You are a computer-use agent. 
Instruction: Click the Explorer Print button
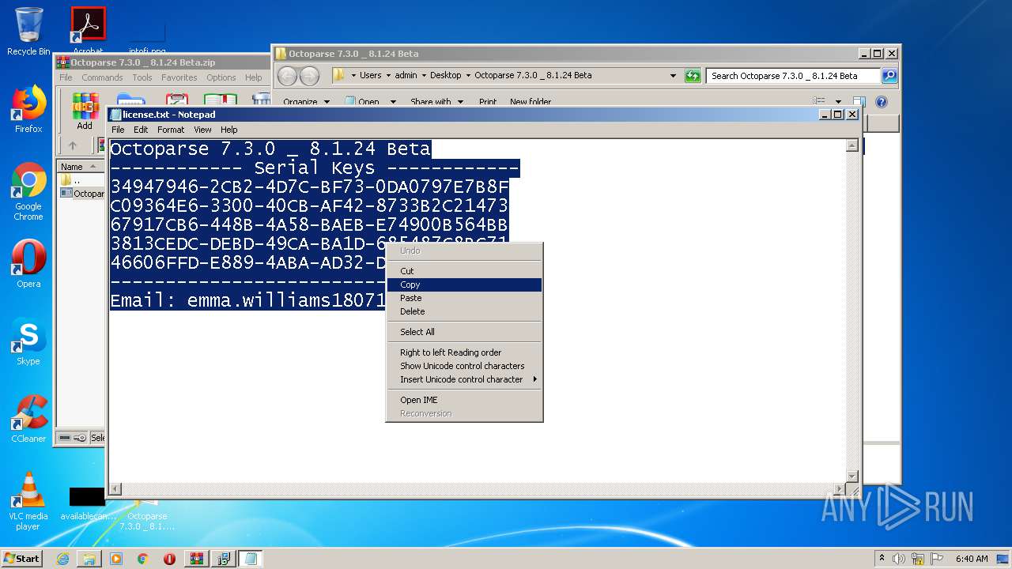click(x=488, y=102)
